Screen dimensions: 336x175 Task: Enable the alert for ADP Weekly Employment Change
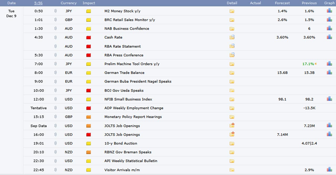point(55,108)
